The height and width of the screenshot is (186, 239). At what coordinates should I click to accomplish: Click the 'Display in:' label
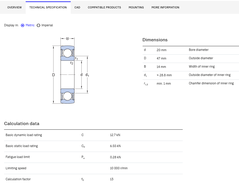[11, 25]
